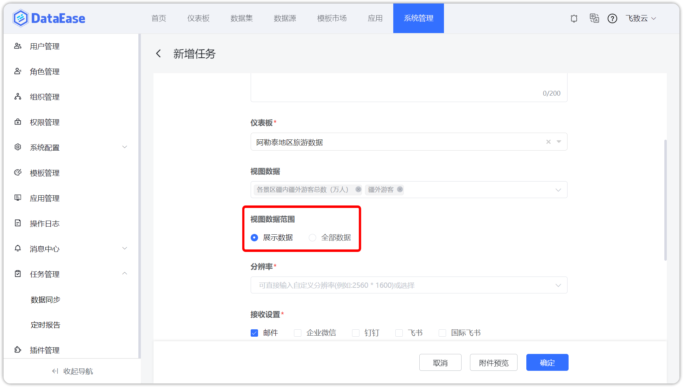Click the form's vertical scrollbar
The width and height of the screenshot is (683, 387).
click(x=665, y=200)
